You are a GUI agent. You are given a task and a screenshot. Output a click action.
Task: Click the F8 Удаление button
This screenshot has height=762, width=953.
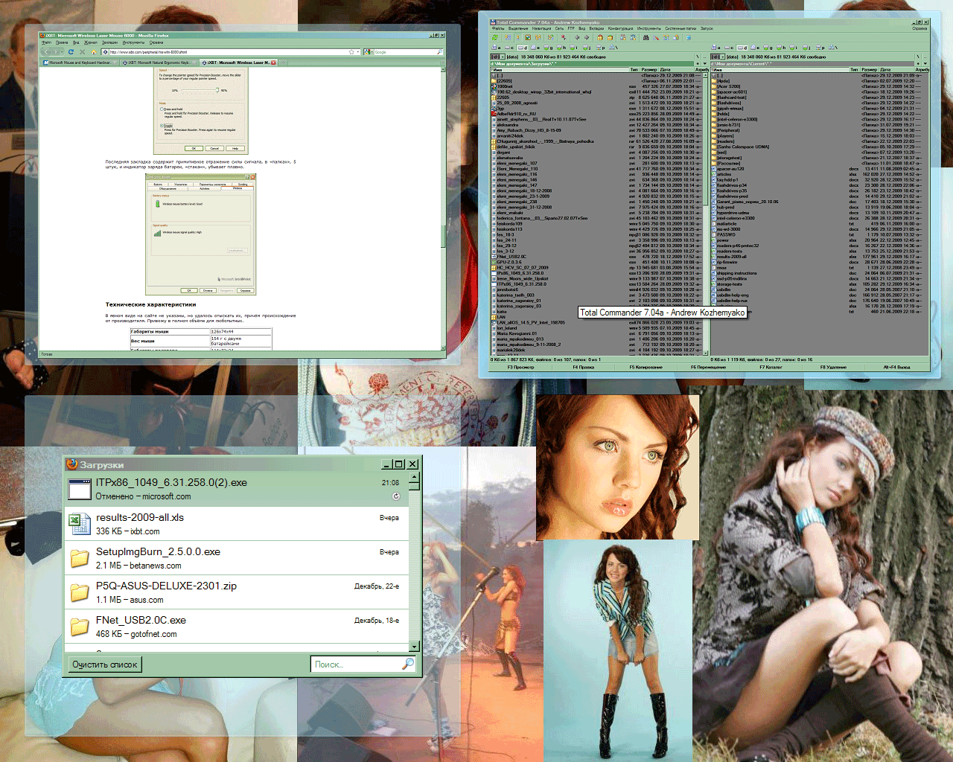pos(833,367)
